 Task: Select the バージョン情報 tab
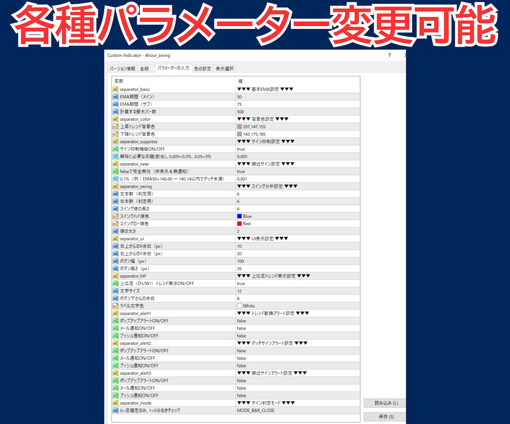click(x=122, y=69)
